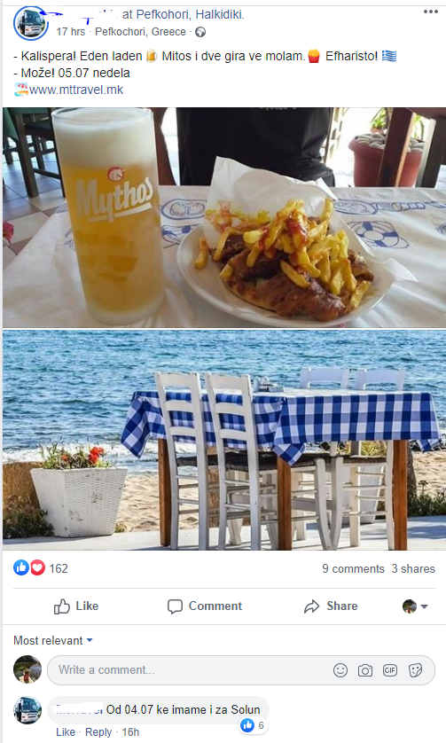Insert an emoji using the smiley icon

pos(340,670)
